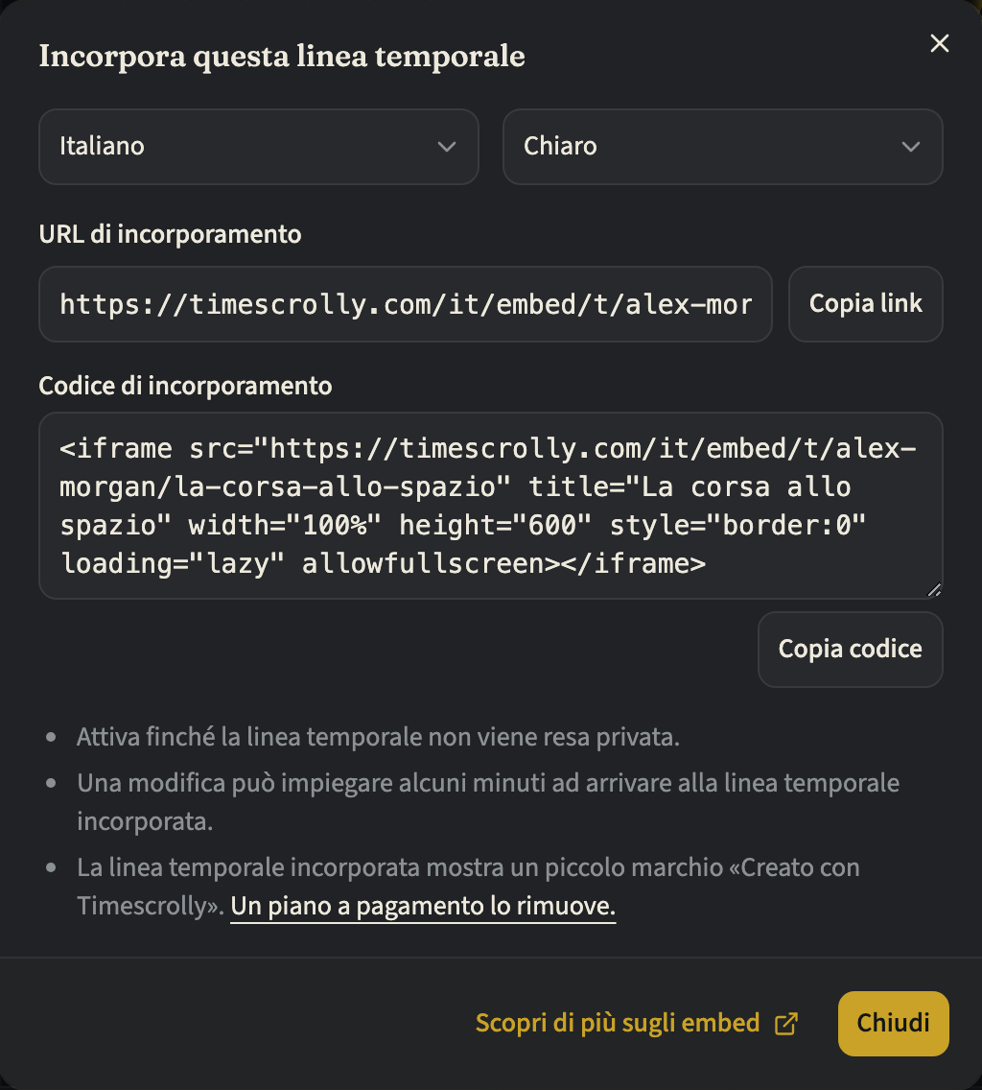
Task: Click the chevron arrow in the Italiano selector
Action: point(447,147)
